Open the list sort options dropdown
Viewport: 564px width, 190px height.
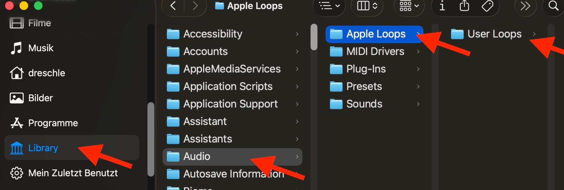329,6
